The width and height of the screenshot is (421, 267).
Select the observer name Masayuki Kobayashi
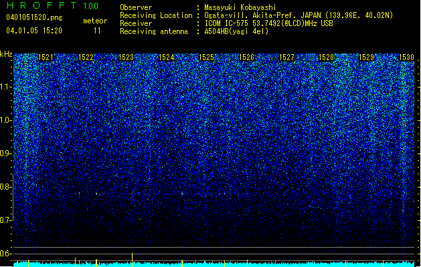tap(240, 7)
